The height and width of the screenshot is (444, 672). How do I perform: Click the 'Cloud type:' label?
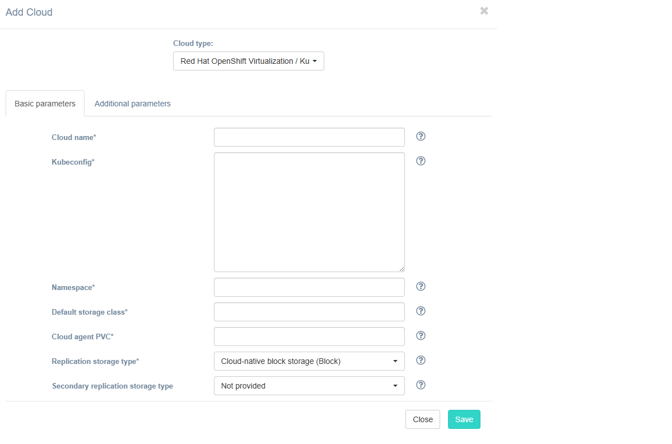pyautogui.click(x=193, y=43)
